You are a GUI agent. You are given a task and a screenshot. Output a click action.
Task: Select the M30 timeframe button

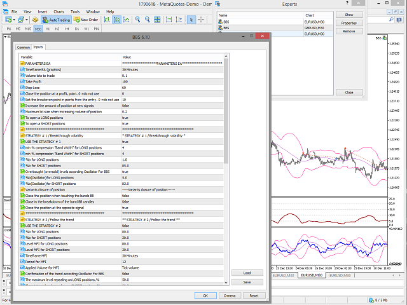tap(38, 29)
